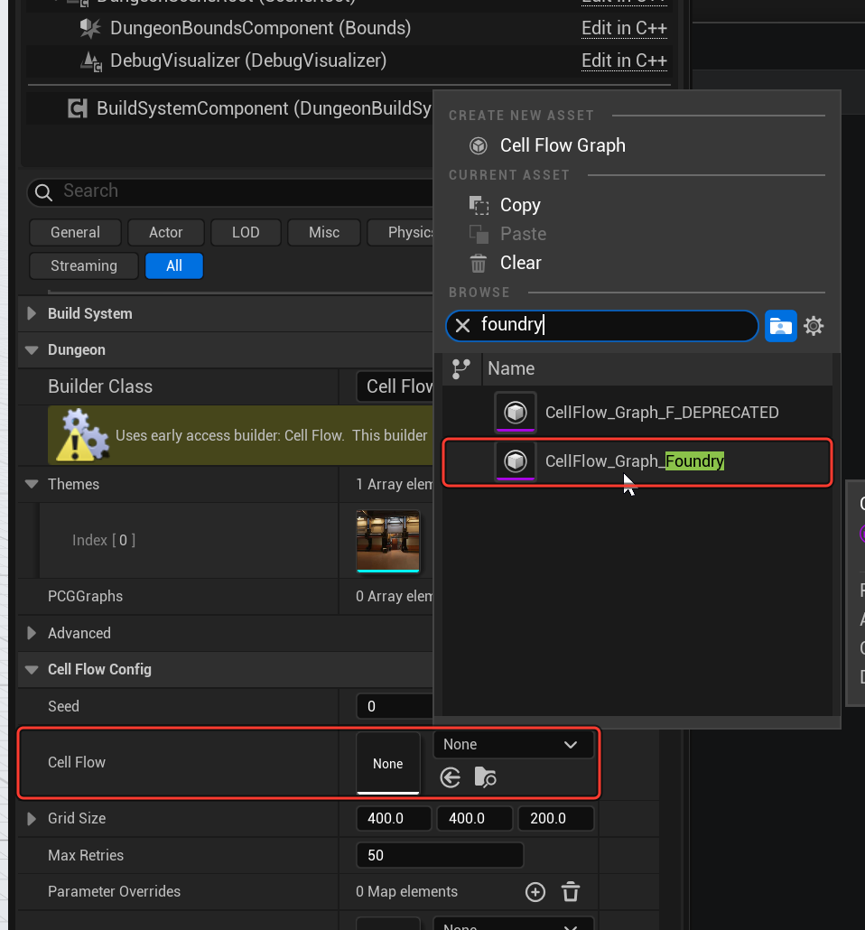Select the BuildSystemComponent row icon
Viewport: 865px width, 930px height.
78,108
